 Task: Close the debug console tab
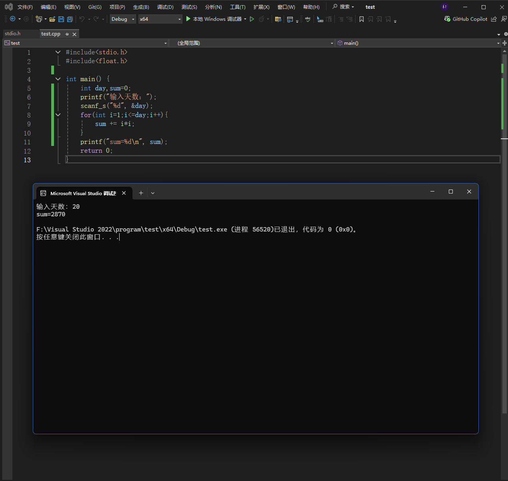[124, 193]
